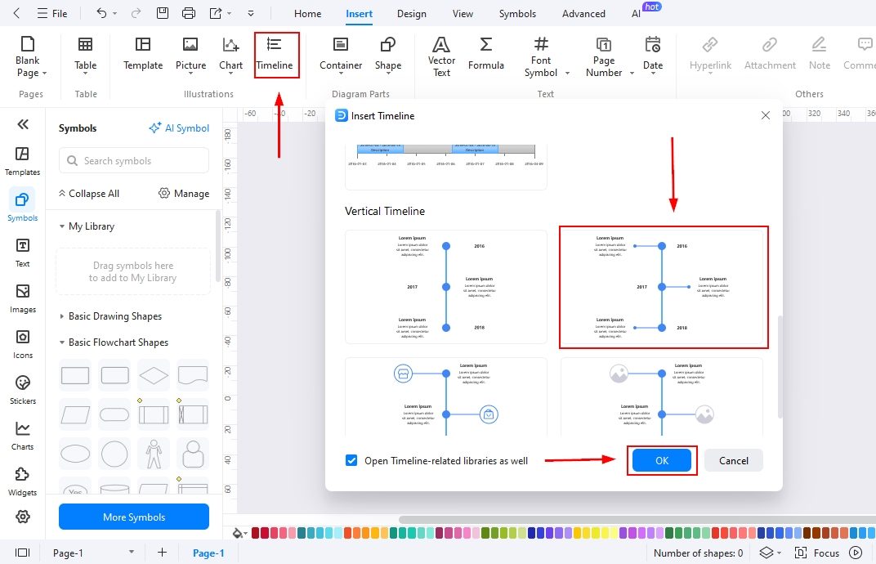Open the Advanced ribbon tab
The width and height of the screenshot is (876, 564).
click(583, 13)
